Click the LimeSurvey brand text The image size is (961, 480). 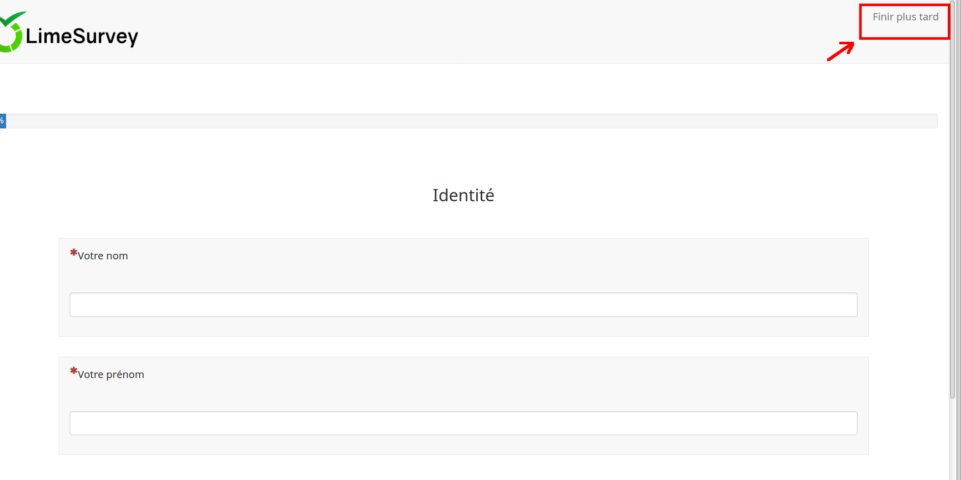click(x=82, y=37)
